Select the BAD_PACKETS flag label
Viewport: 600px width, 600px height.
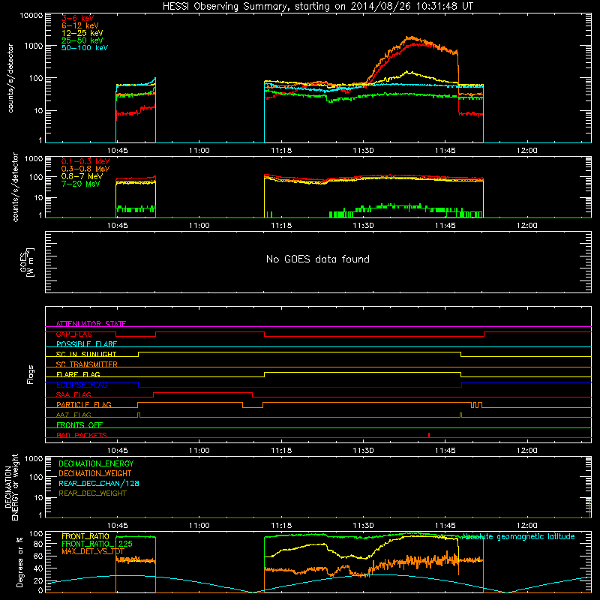82,435
